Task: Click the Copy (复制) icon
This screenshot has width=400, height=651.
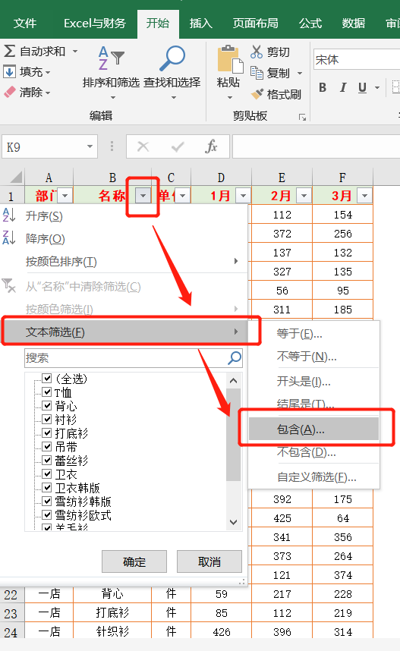Action: coord(257,73)
